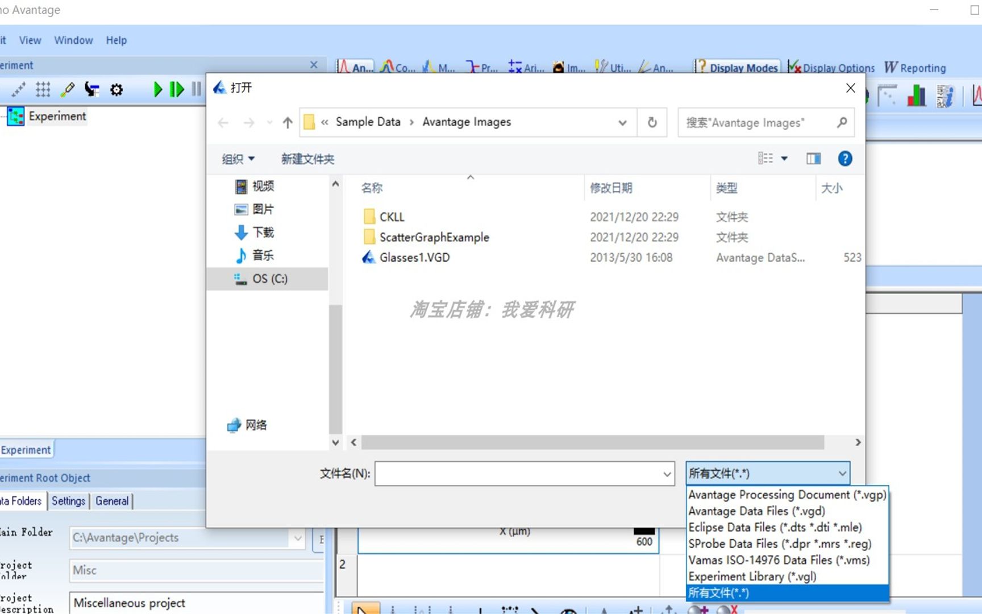This screenshot has height=614, width=982.
Task: Go up one folder level arrow
Action: pyautogui.click(x=288, y=122)
